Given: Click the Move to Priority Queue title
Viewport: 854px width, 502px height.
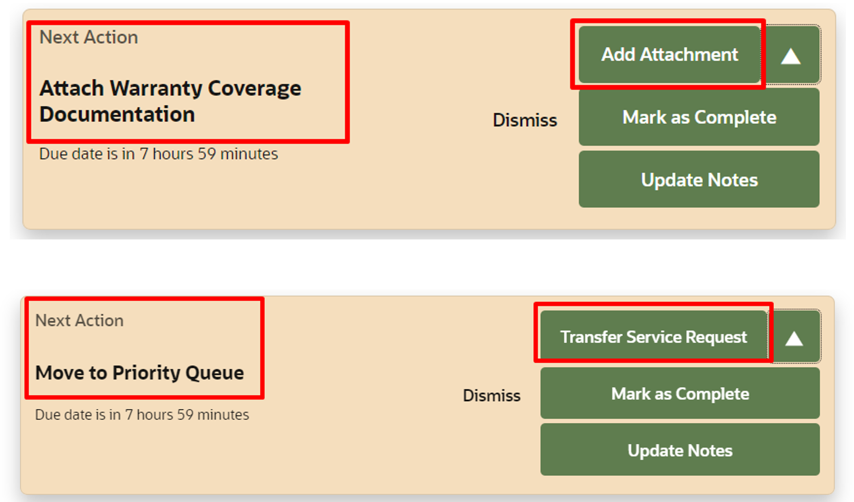Looking at the screenshot, I should pos(139,373).
